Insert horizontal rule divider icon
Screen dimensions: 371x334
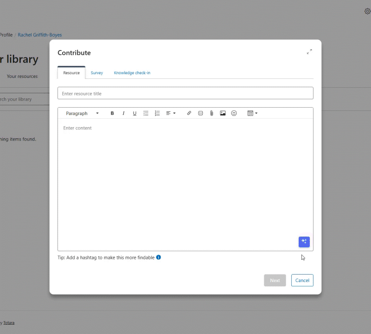200,113
